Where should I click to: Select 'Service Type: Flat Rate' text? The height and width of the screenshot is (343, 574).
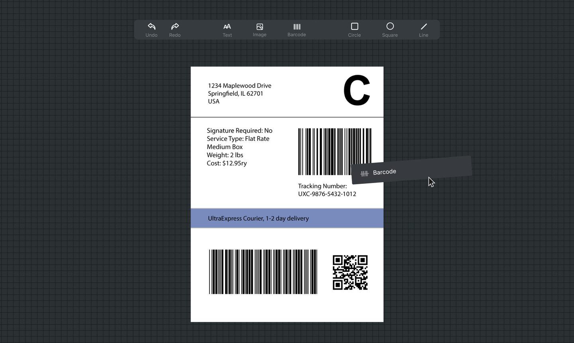point(238,138)
